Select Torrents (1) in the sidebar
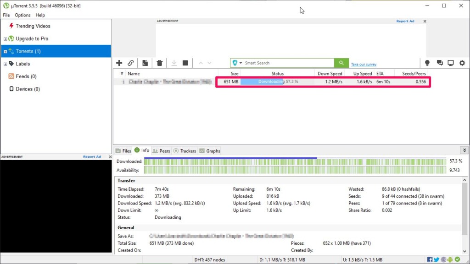Image resolution: width=470 pixels, height=264 pixels. click(x=56, y=51)
